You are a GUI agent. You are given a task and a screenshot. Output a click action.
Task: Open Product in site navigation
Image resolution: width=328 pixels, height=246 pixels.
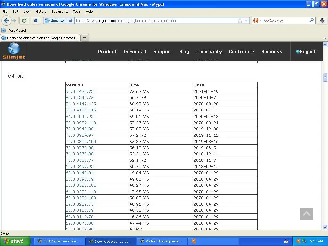[x=107, y=51]
